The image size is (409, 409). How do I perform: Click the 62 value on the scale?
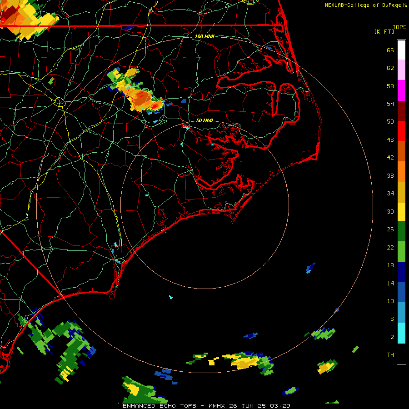(390, 68)
